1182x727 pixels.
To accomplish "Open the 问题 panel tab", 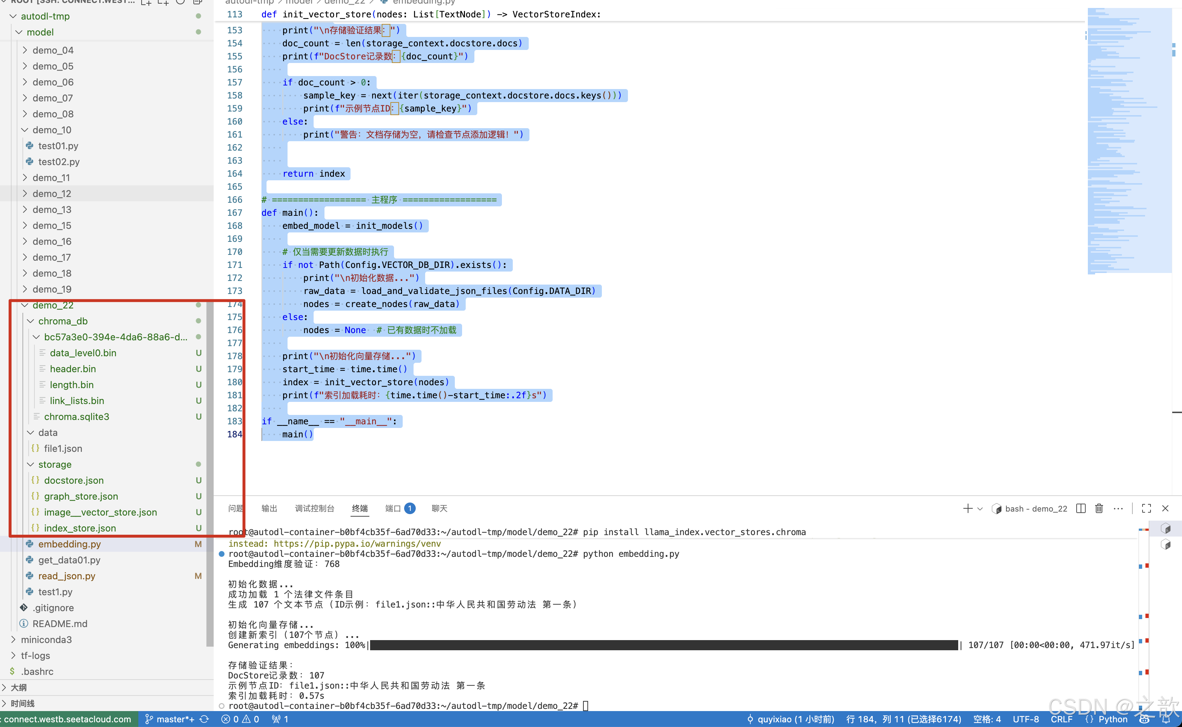I will click(236, 508).
